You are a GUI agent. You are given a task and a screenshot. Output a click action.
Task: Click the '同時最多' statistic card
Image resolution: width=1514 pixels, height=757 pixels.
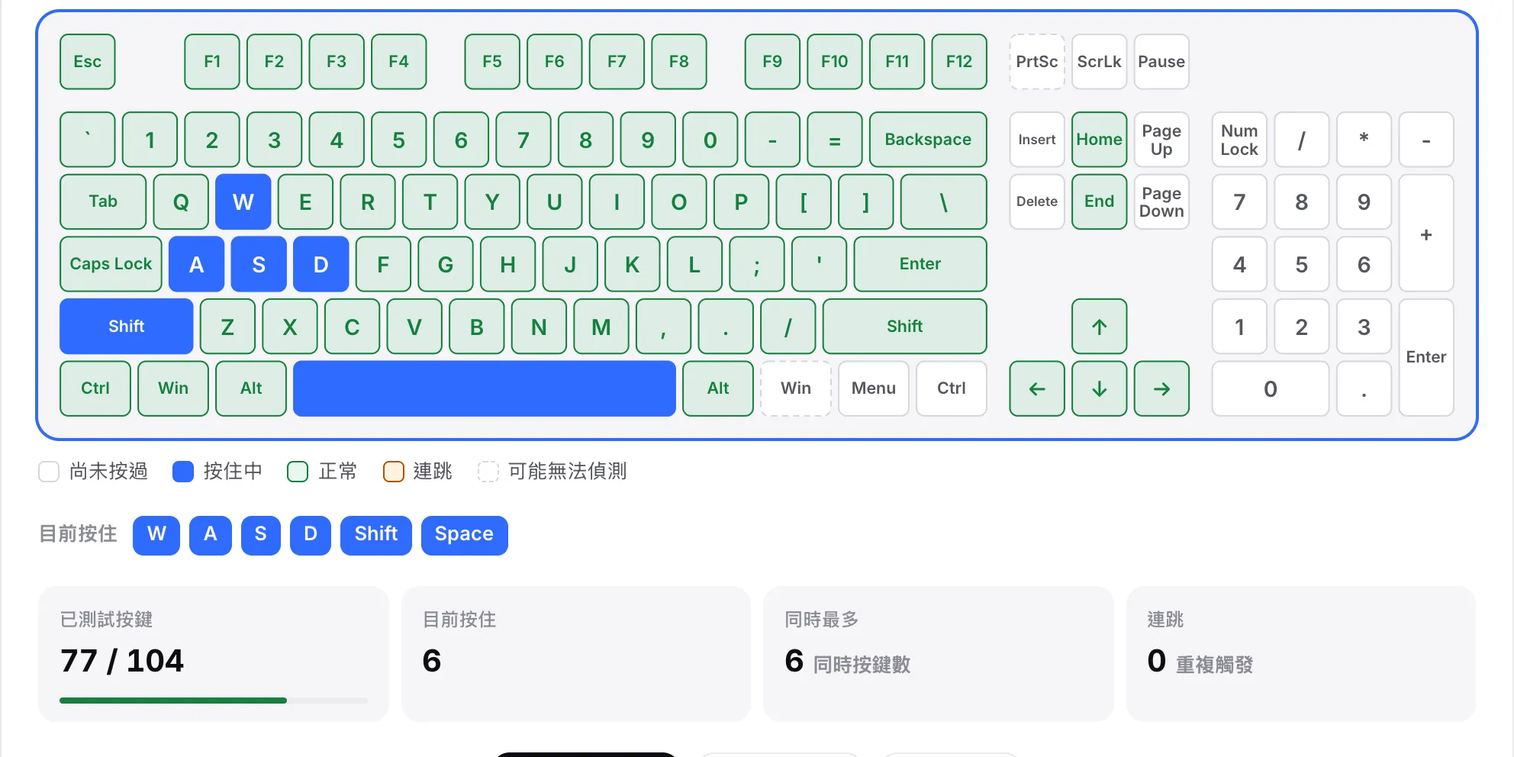938,654
